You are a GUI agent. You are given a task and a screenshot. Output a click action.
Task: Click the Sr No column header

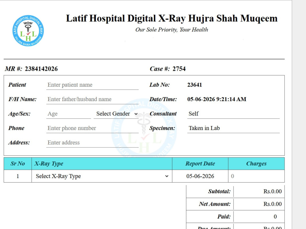point(18,164)
